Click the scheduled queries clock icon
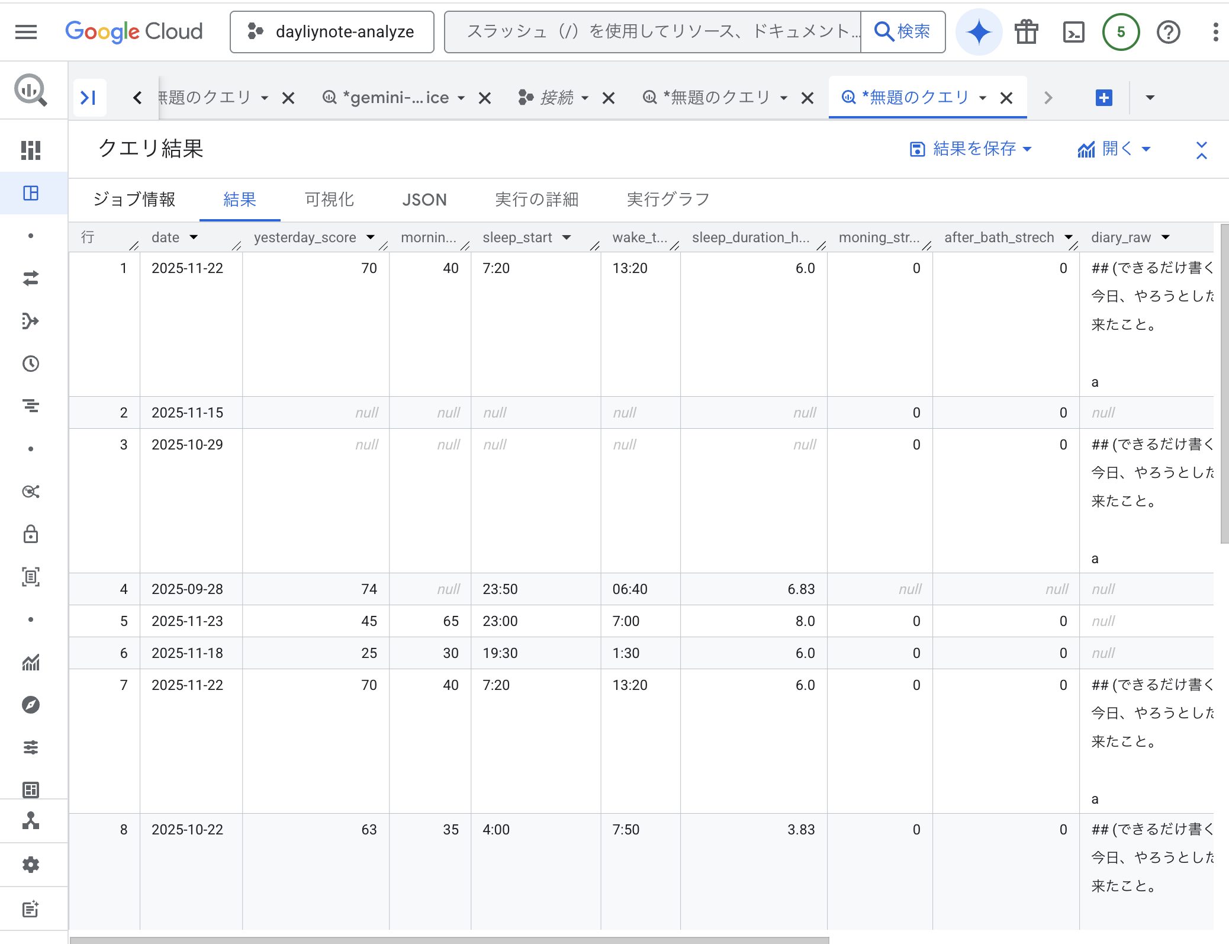The height and width of the screenshot is (944, 1229). (x=31, y=364)
